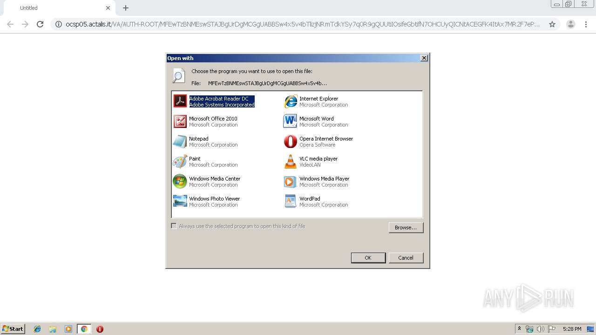Image resolution: width=596 pixels, height=335 pixels.
Task: Open Internet Explorer from the taskbar
Action: point(37,329)
